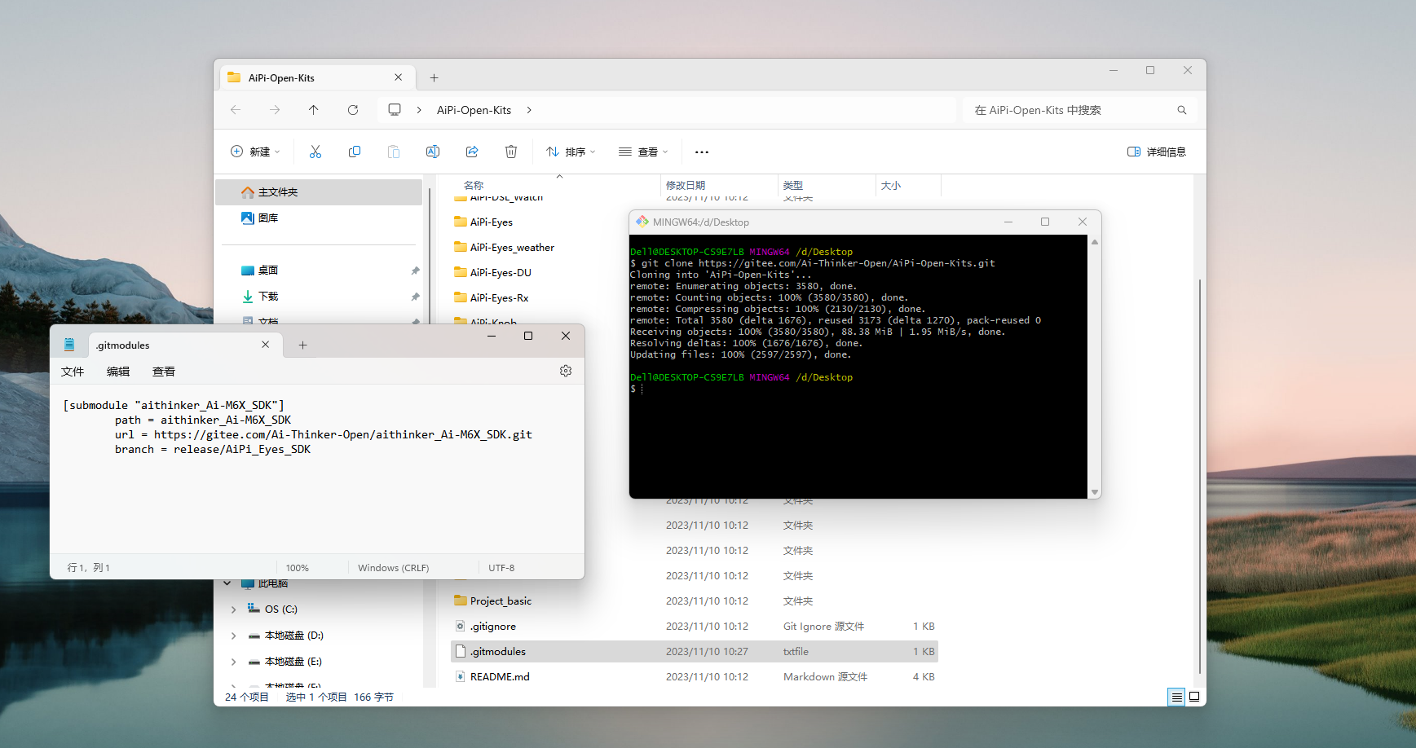Click the Windows (CRLF) status bar entry
Viewport: 1416px width, 748px height.
click(394, 568)
